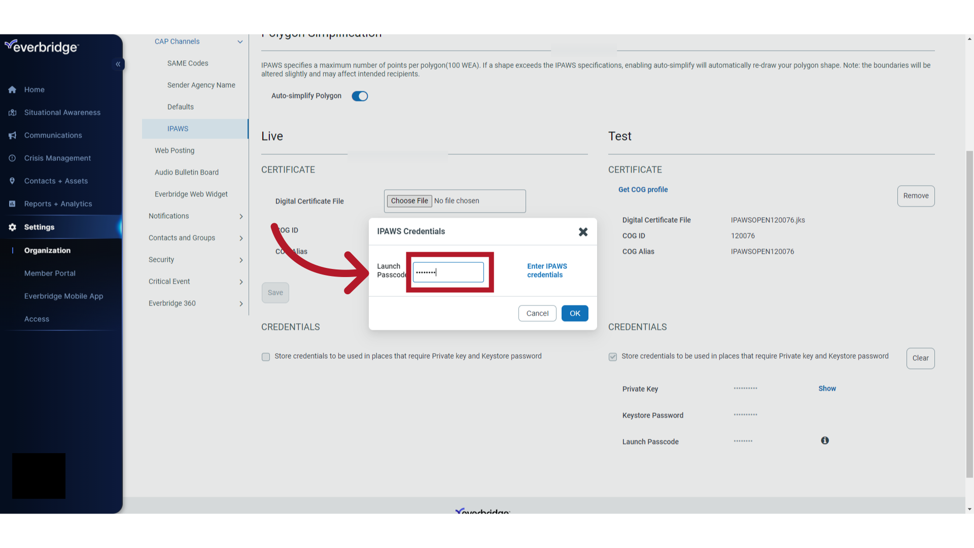This screenshot has width=974, height=548.
Task: Click Show link for Private Key
Action: click(827, 388)
